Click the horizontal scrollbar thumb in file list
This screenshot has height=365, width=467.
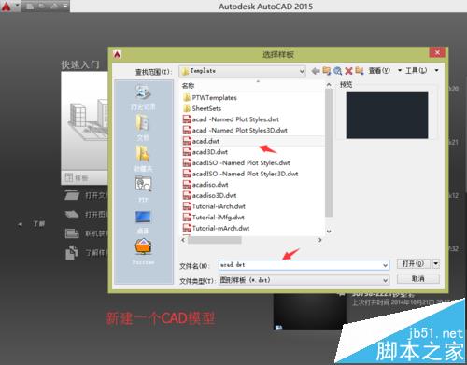click(214, 240)
